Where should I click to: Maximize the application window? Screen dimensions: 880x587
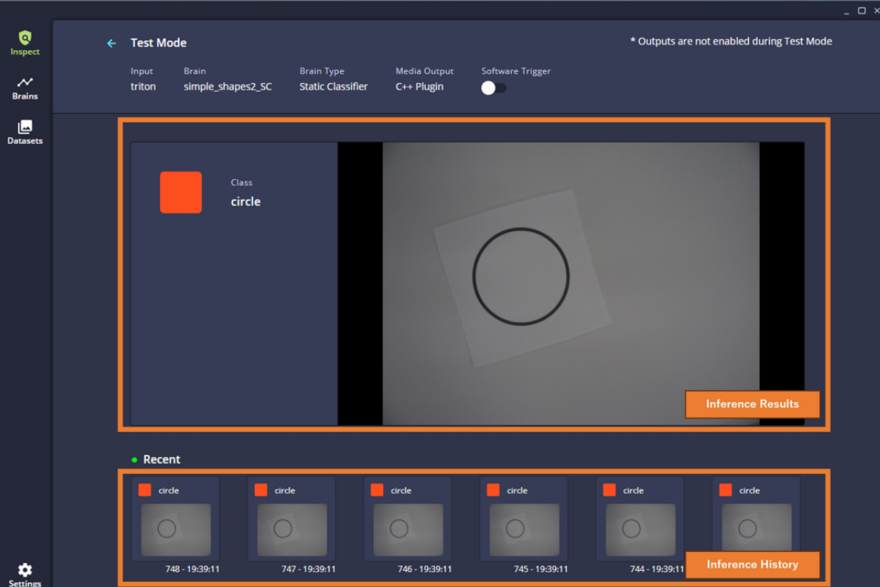point(862,10)
